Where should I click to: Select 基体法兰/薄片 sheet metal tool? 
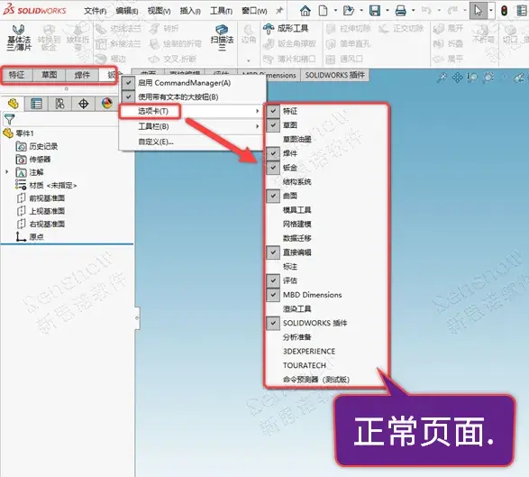click(19, 38)
